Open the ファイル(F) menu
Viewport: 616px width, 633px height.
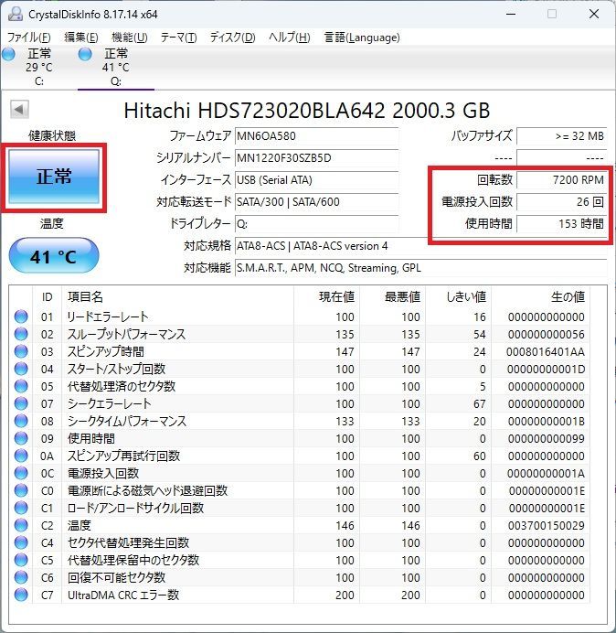(x=29, y=38)
